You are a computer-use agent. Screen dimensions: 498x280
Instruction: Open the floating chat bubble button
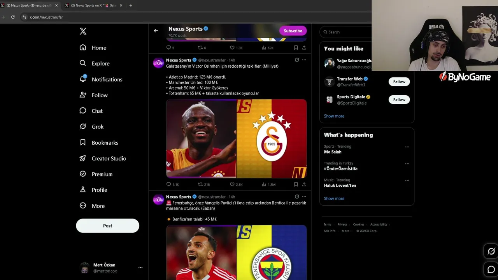coord(491,269)
